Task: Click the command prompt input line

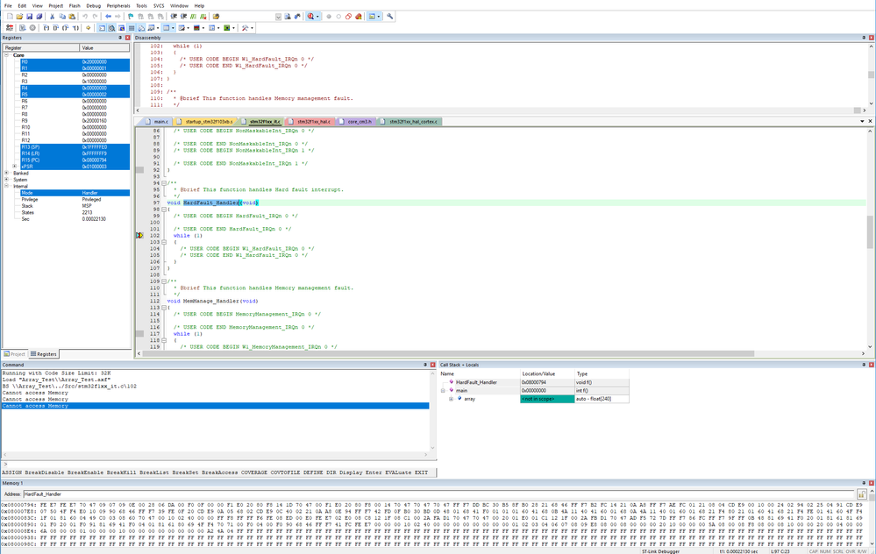Action: pyautogui.click(x=217, y=464)
